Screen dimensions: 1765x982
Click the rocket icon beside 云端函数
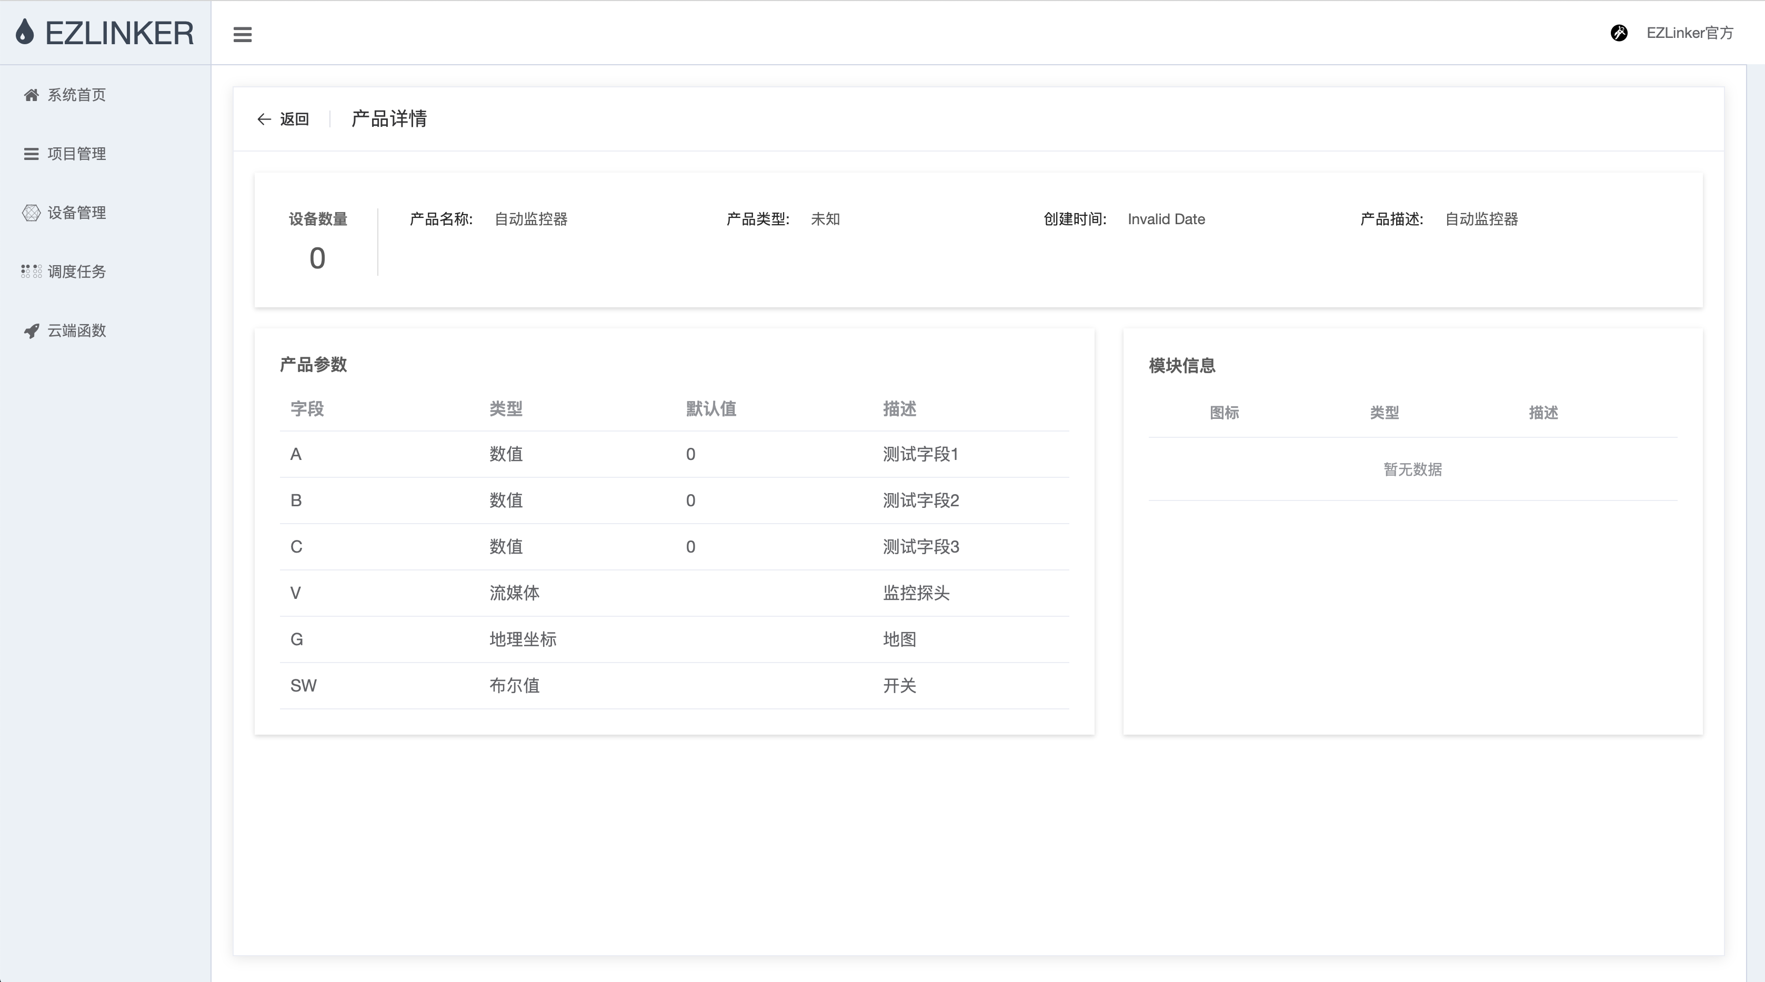pos(31,331)
